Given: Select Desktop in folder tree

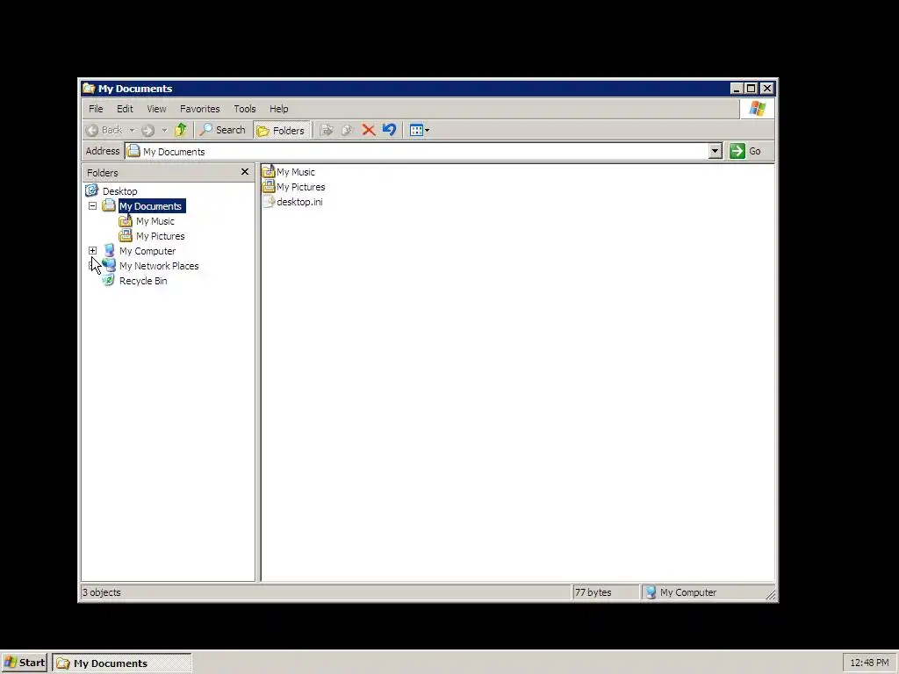Looking at the screenshot, I should 119,191.
